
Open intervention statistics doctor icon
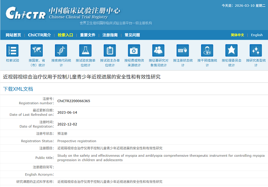coord(207,50)
